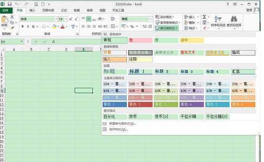This screenshot has width=264, height=162.
Task: Expand the Name Box B9 dropdown
Action: [x=22, y=41]
